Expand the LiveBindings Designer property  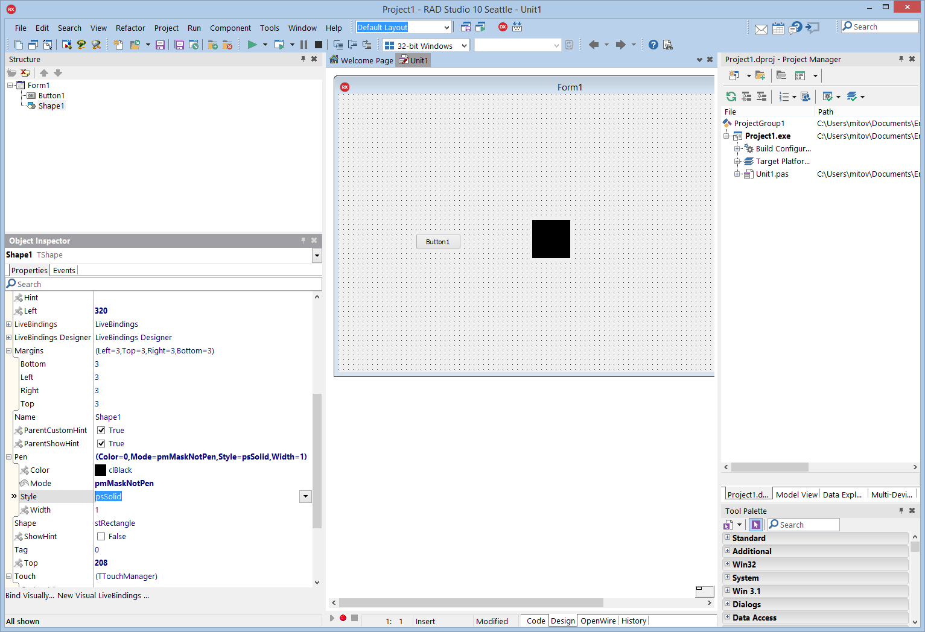9,338
